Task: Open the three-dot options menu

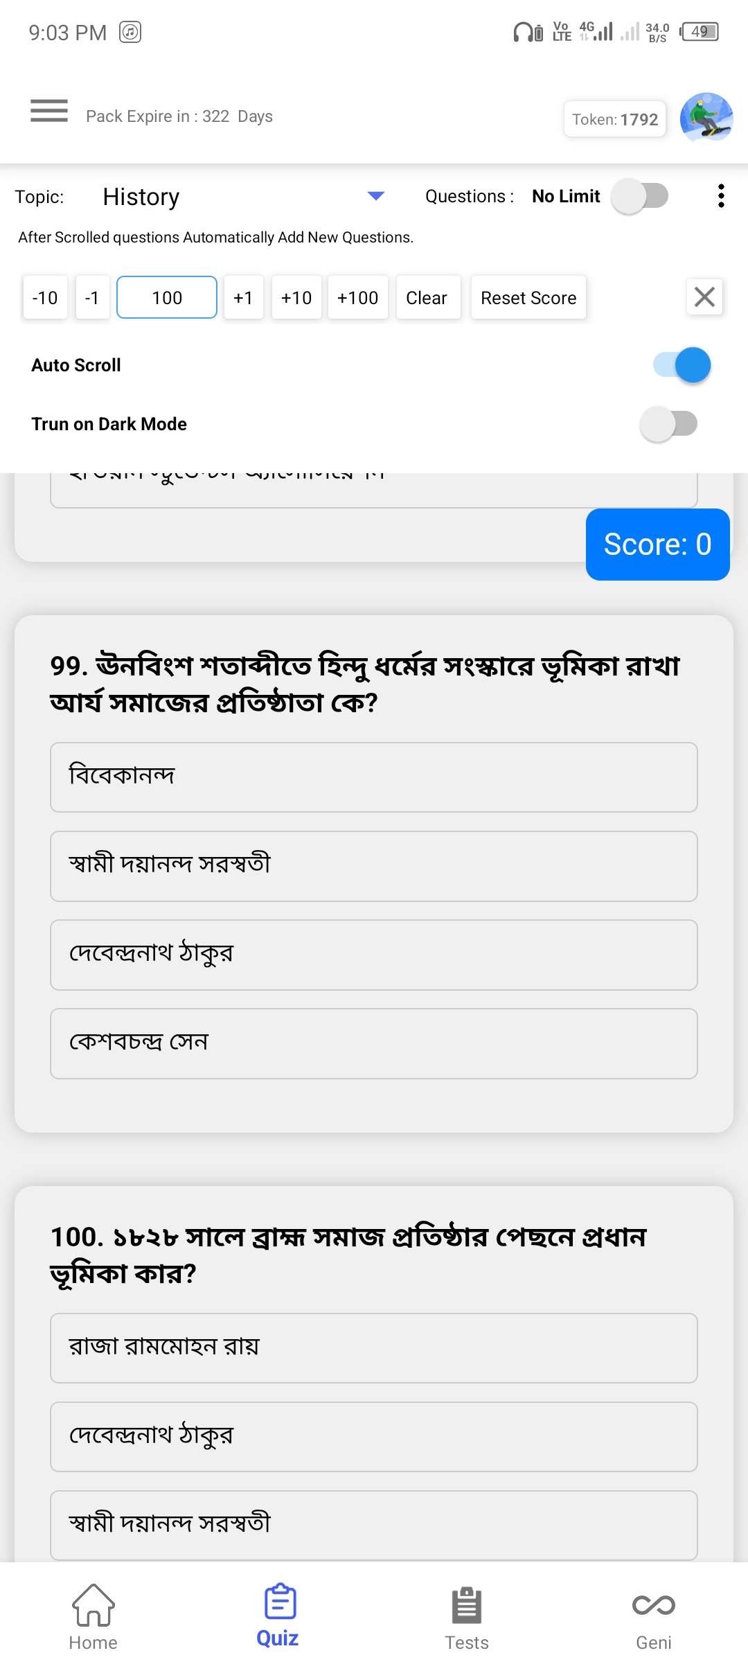Action: pos(721,196)
